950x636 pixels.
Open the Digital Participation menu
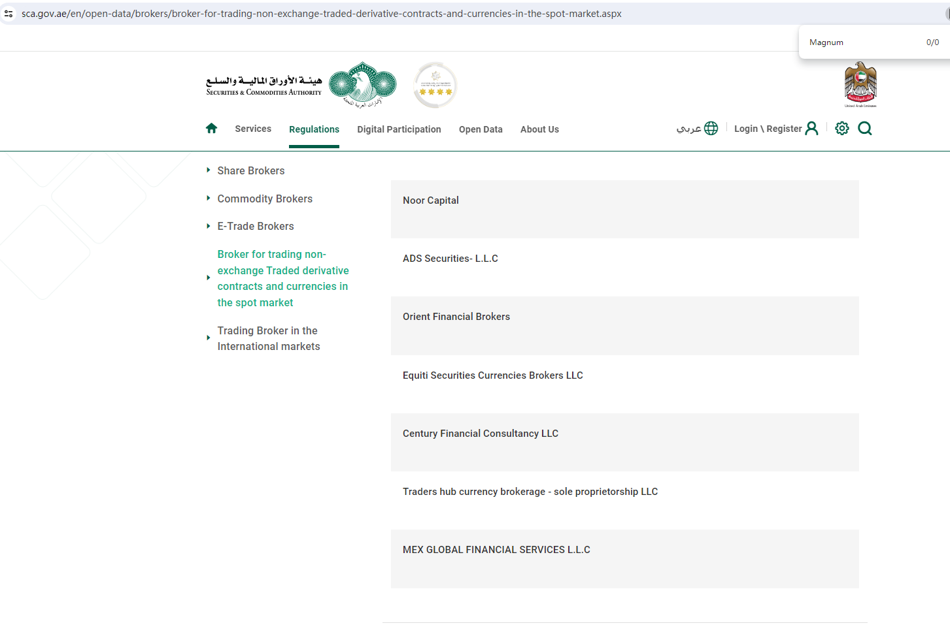(399, 129)
